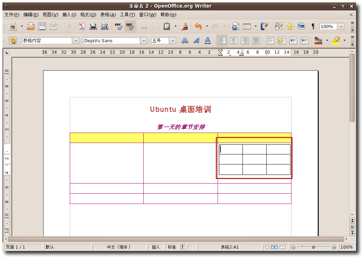The height and width of the screenshot is (259, 364).
Task: Apply the yellow highlighting color
Action: click(x=336, y=41)
